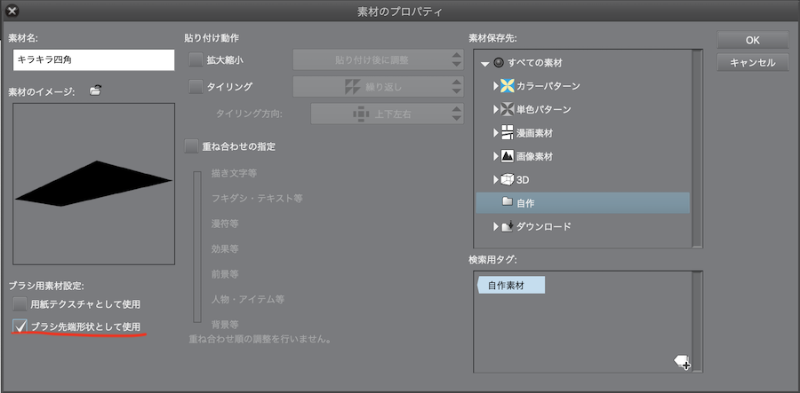
Task: Click the black material image preview
Action: [94, 184]
